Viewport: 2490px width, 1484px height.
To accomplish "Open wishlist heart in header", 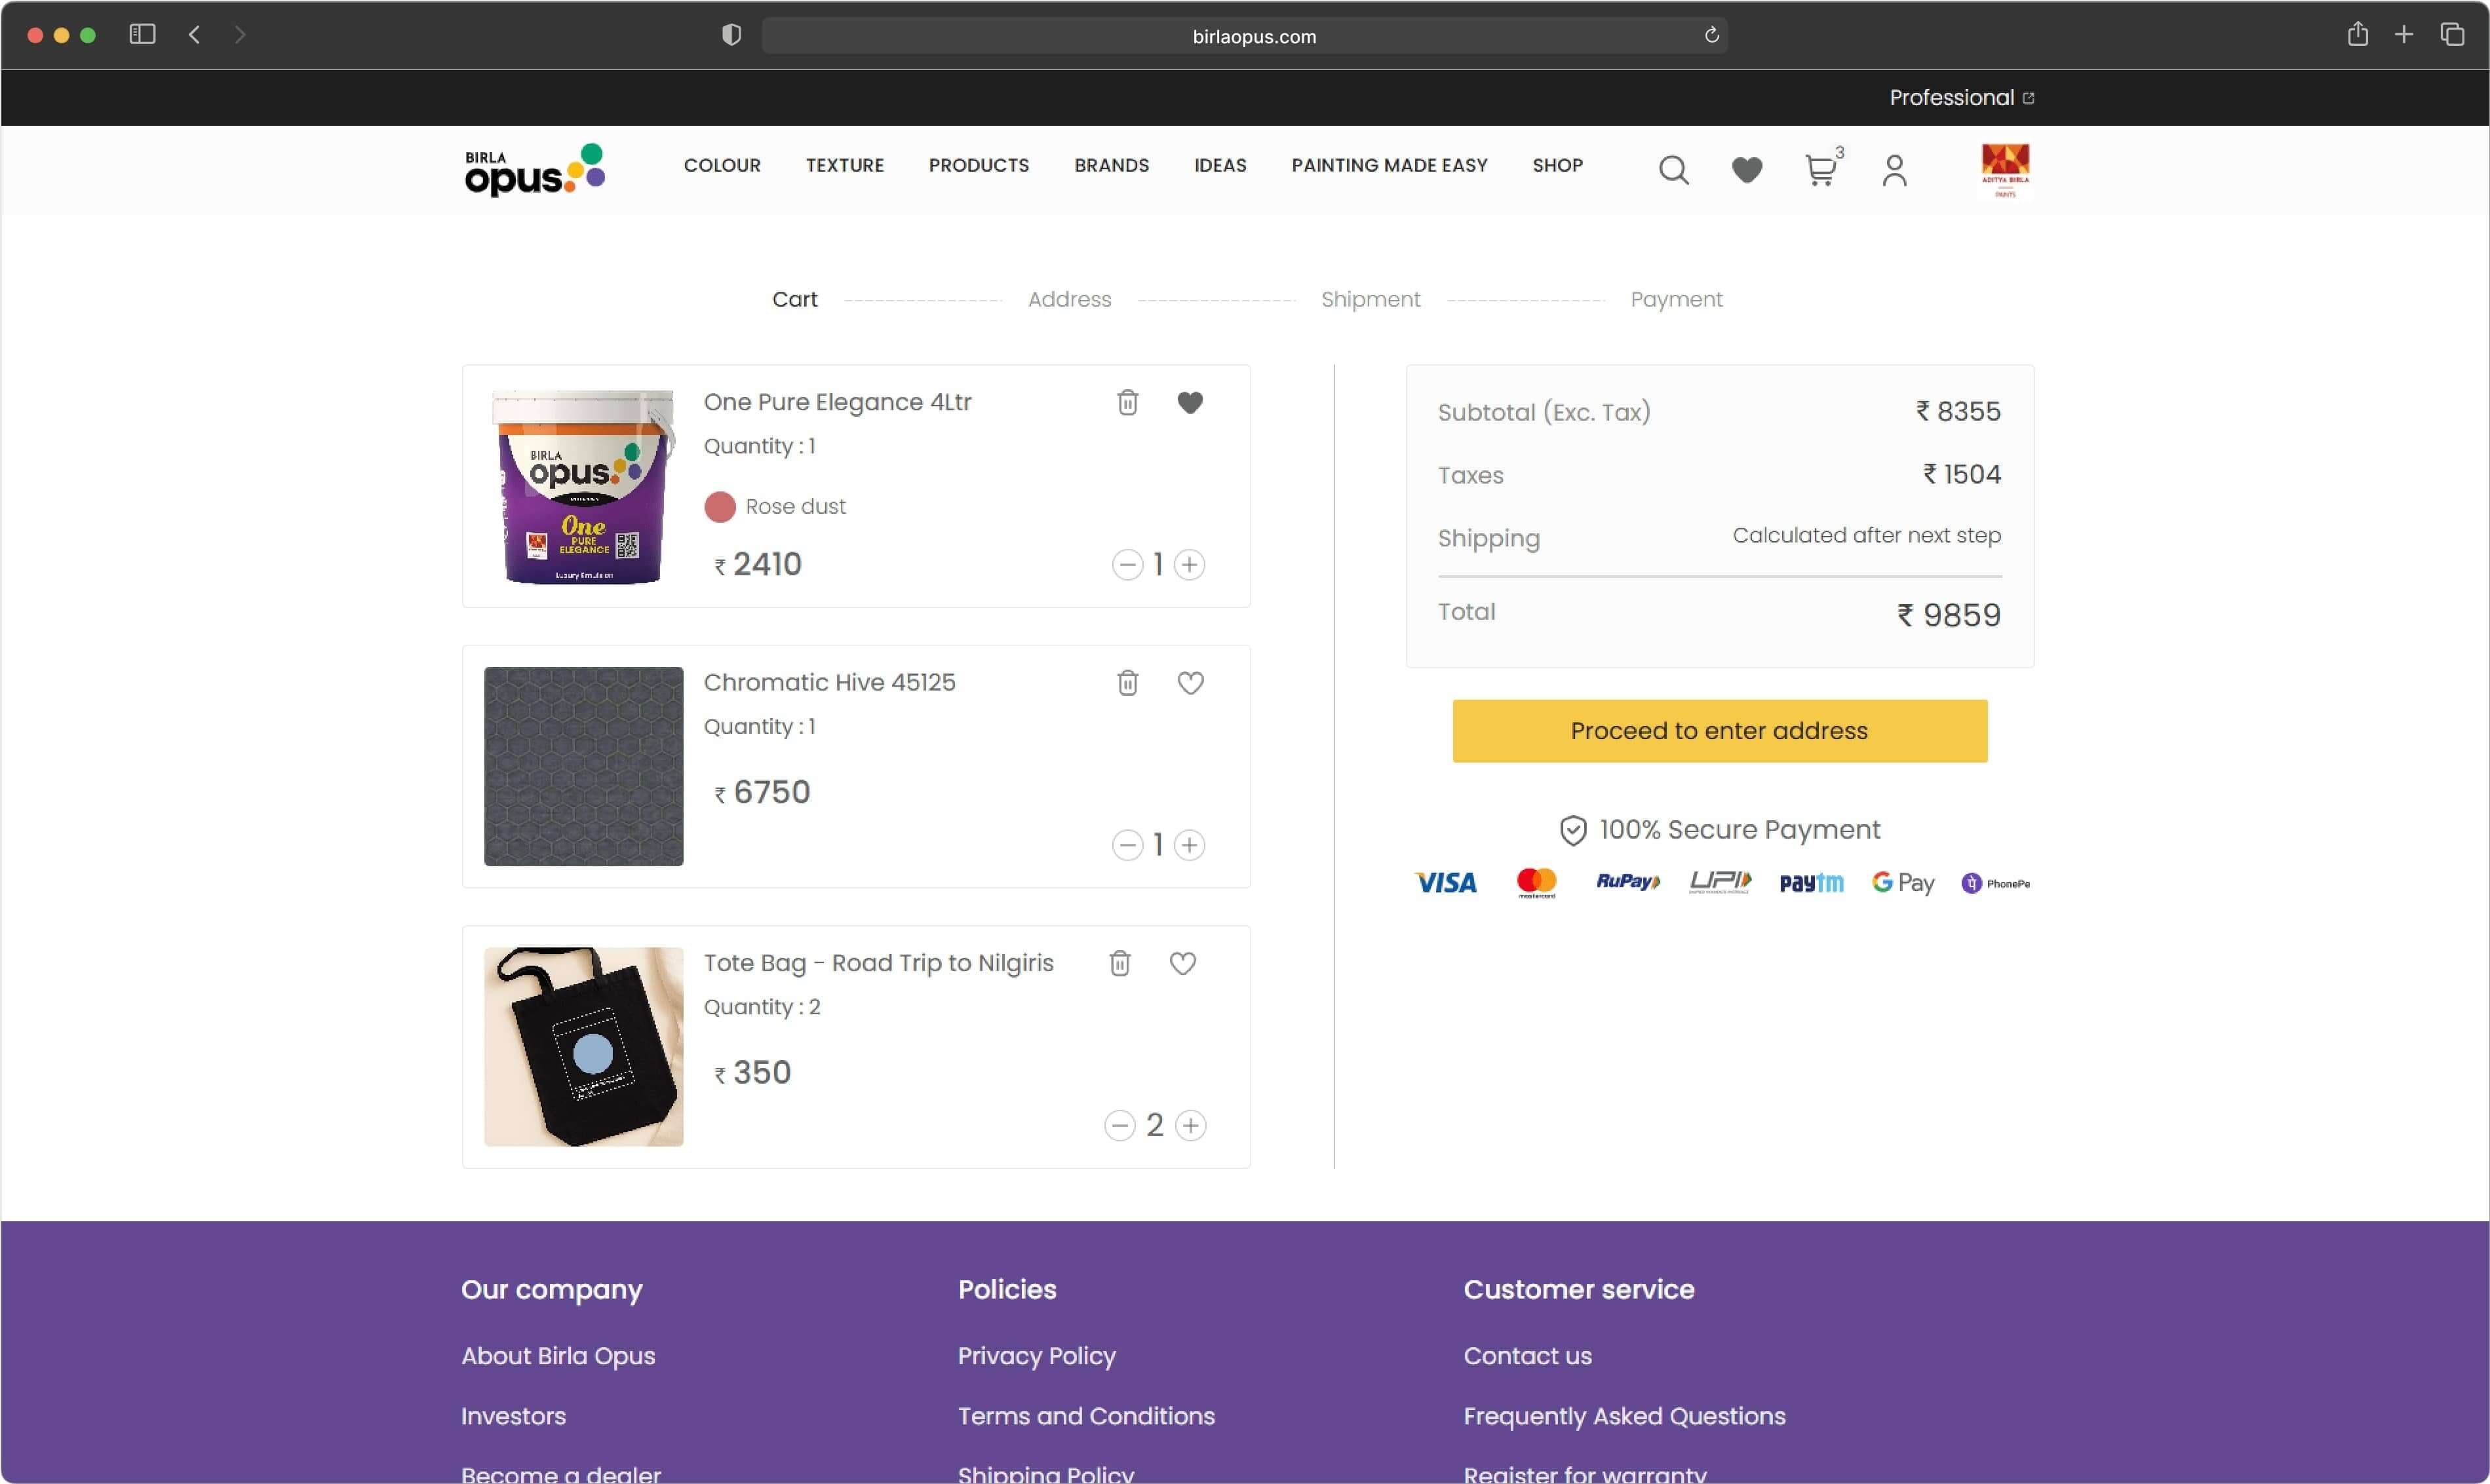I will (1747, 170).
